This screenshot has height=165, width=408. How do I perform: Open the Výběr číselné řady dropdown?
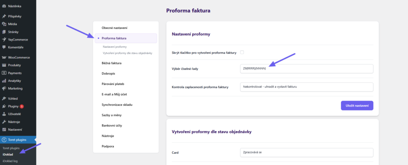307,69
